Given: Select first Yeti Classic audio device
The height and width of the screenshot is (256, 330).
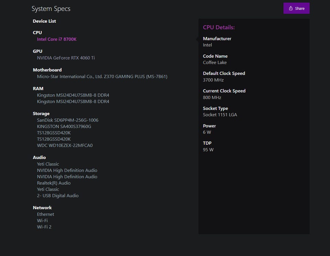Looking at the screenshot, I should tap(48, 164).
